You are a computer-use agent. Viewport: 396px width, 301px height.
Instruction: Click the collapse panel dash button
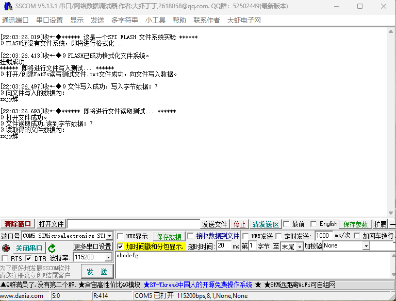click(392, 224)
